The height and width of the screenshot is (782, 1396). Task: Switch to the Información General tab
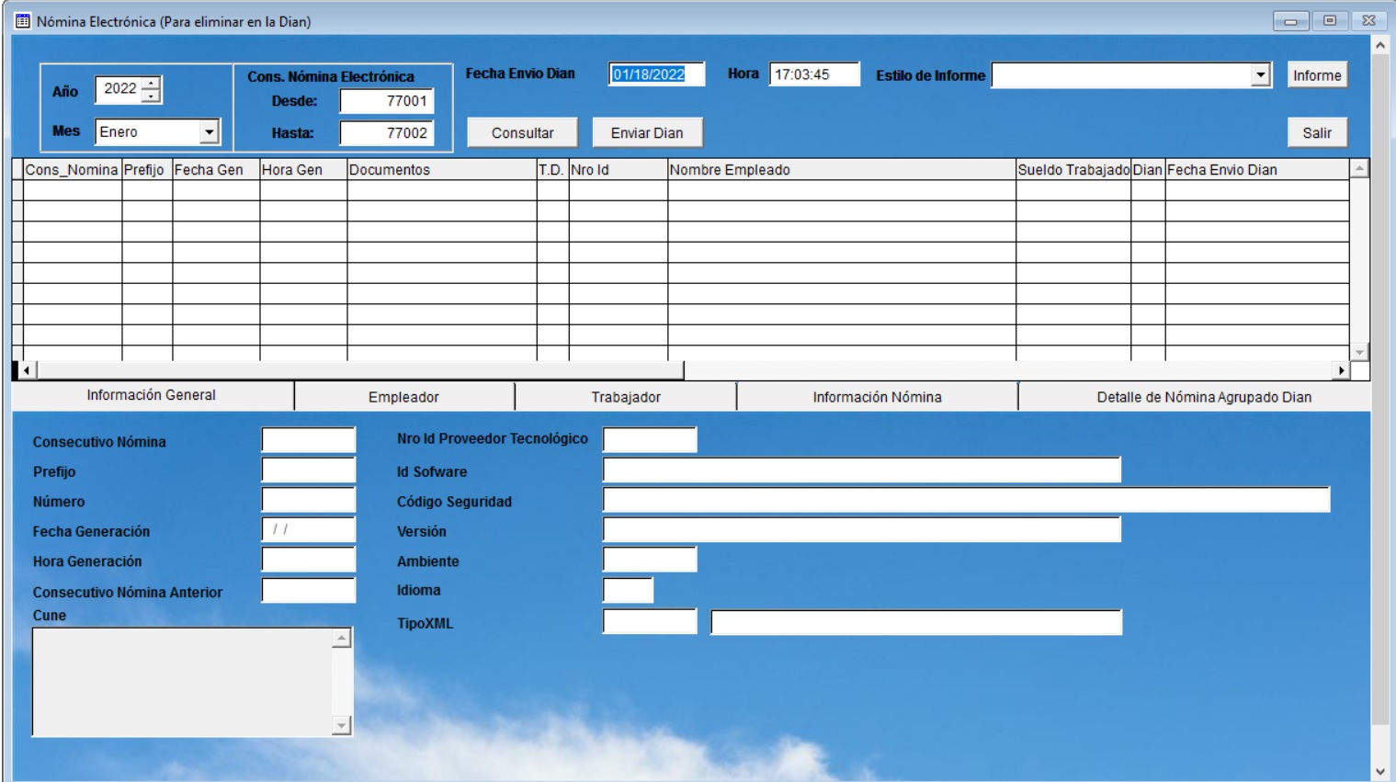(152, 395)
